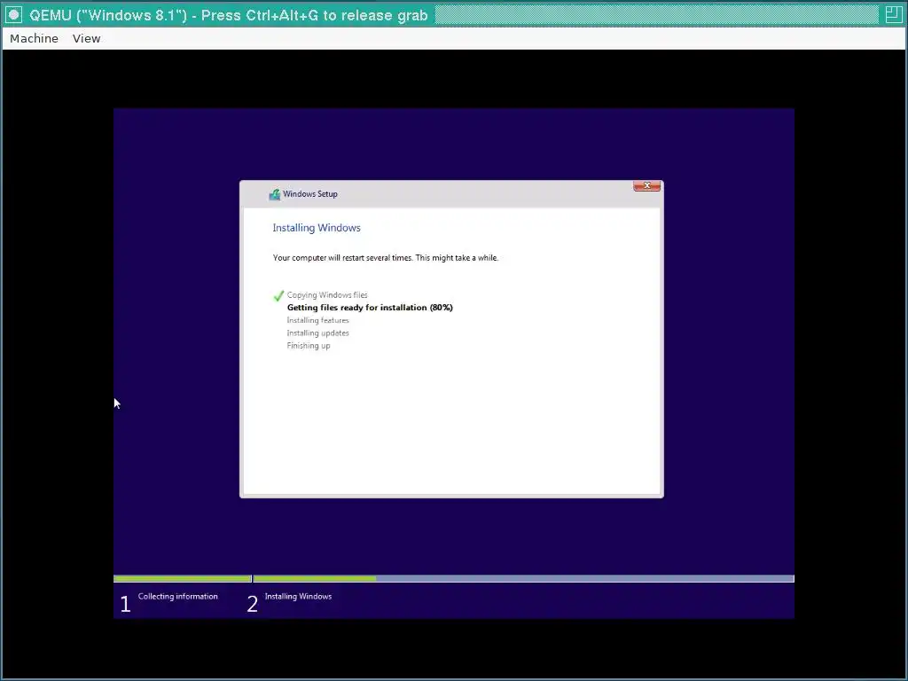Click the 'Installing Windows' heading
Screen dimensions: 908x681
(x=317, y=228)
